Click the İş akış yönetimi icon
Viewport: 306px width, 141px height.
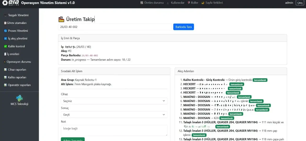[x=5, y=39]
